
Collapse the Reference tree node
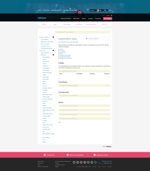[x=53, y=55]
